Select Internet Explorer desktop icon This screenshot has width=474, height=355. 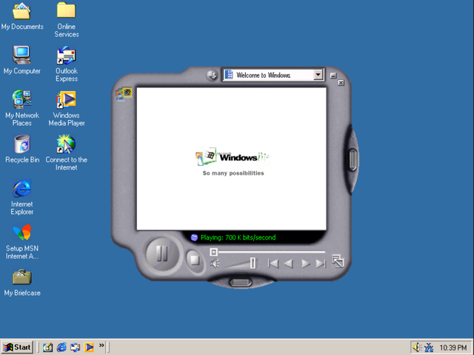point(21,197)
